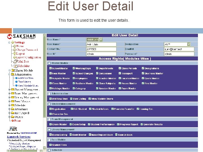203x152 pixels.
Task: Expand the Master Module tree node
Action: pos(10,70)
